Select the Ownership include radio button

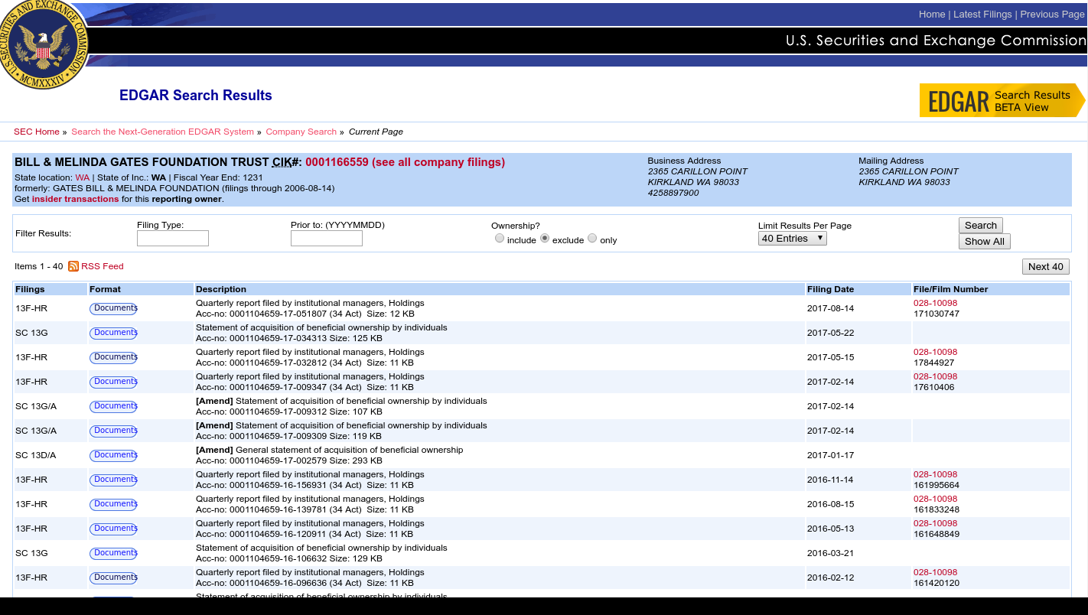500,239
